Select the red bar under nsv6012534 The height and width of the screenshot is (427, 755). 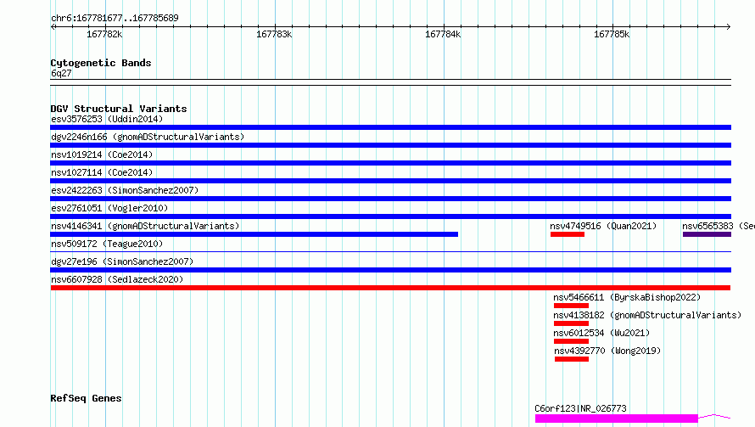coord(571,341)
